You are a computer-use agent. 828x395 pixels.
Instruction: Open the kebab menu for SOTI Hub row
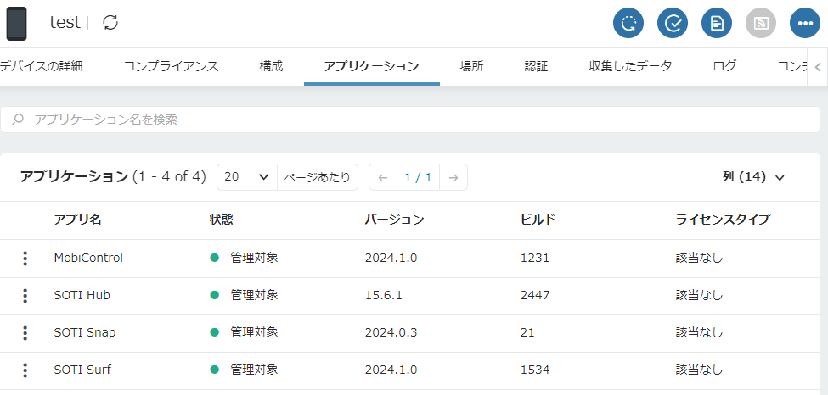point(25,296)
